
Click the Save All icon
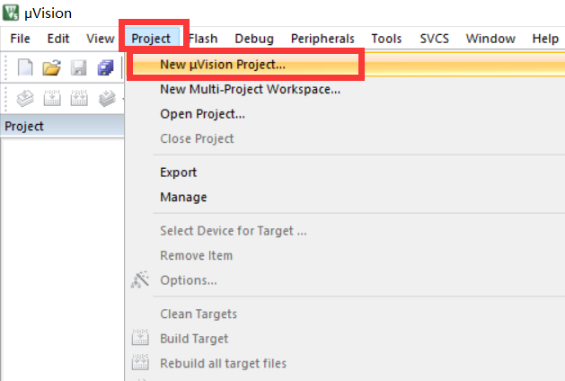(106, 67)
